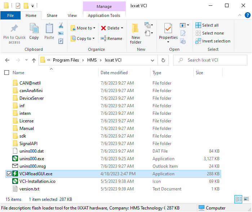Open the Help question mark icon
The width and height of the screenshot is (252, 212).
click(x=247, y=15)
